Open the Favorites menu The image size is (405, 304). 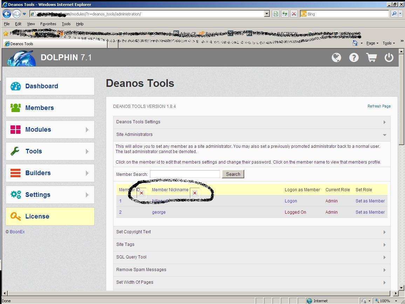pyautogui.click(x=48, y=24)
